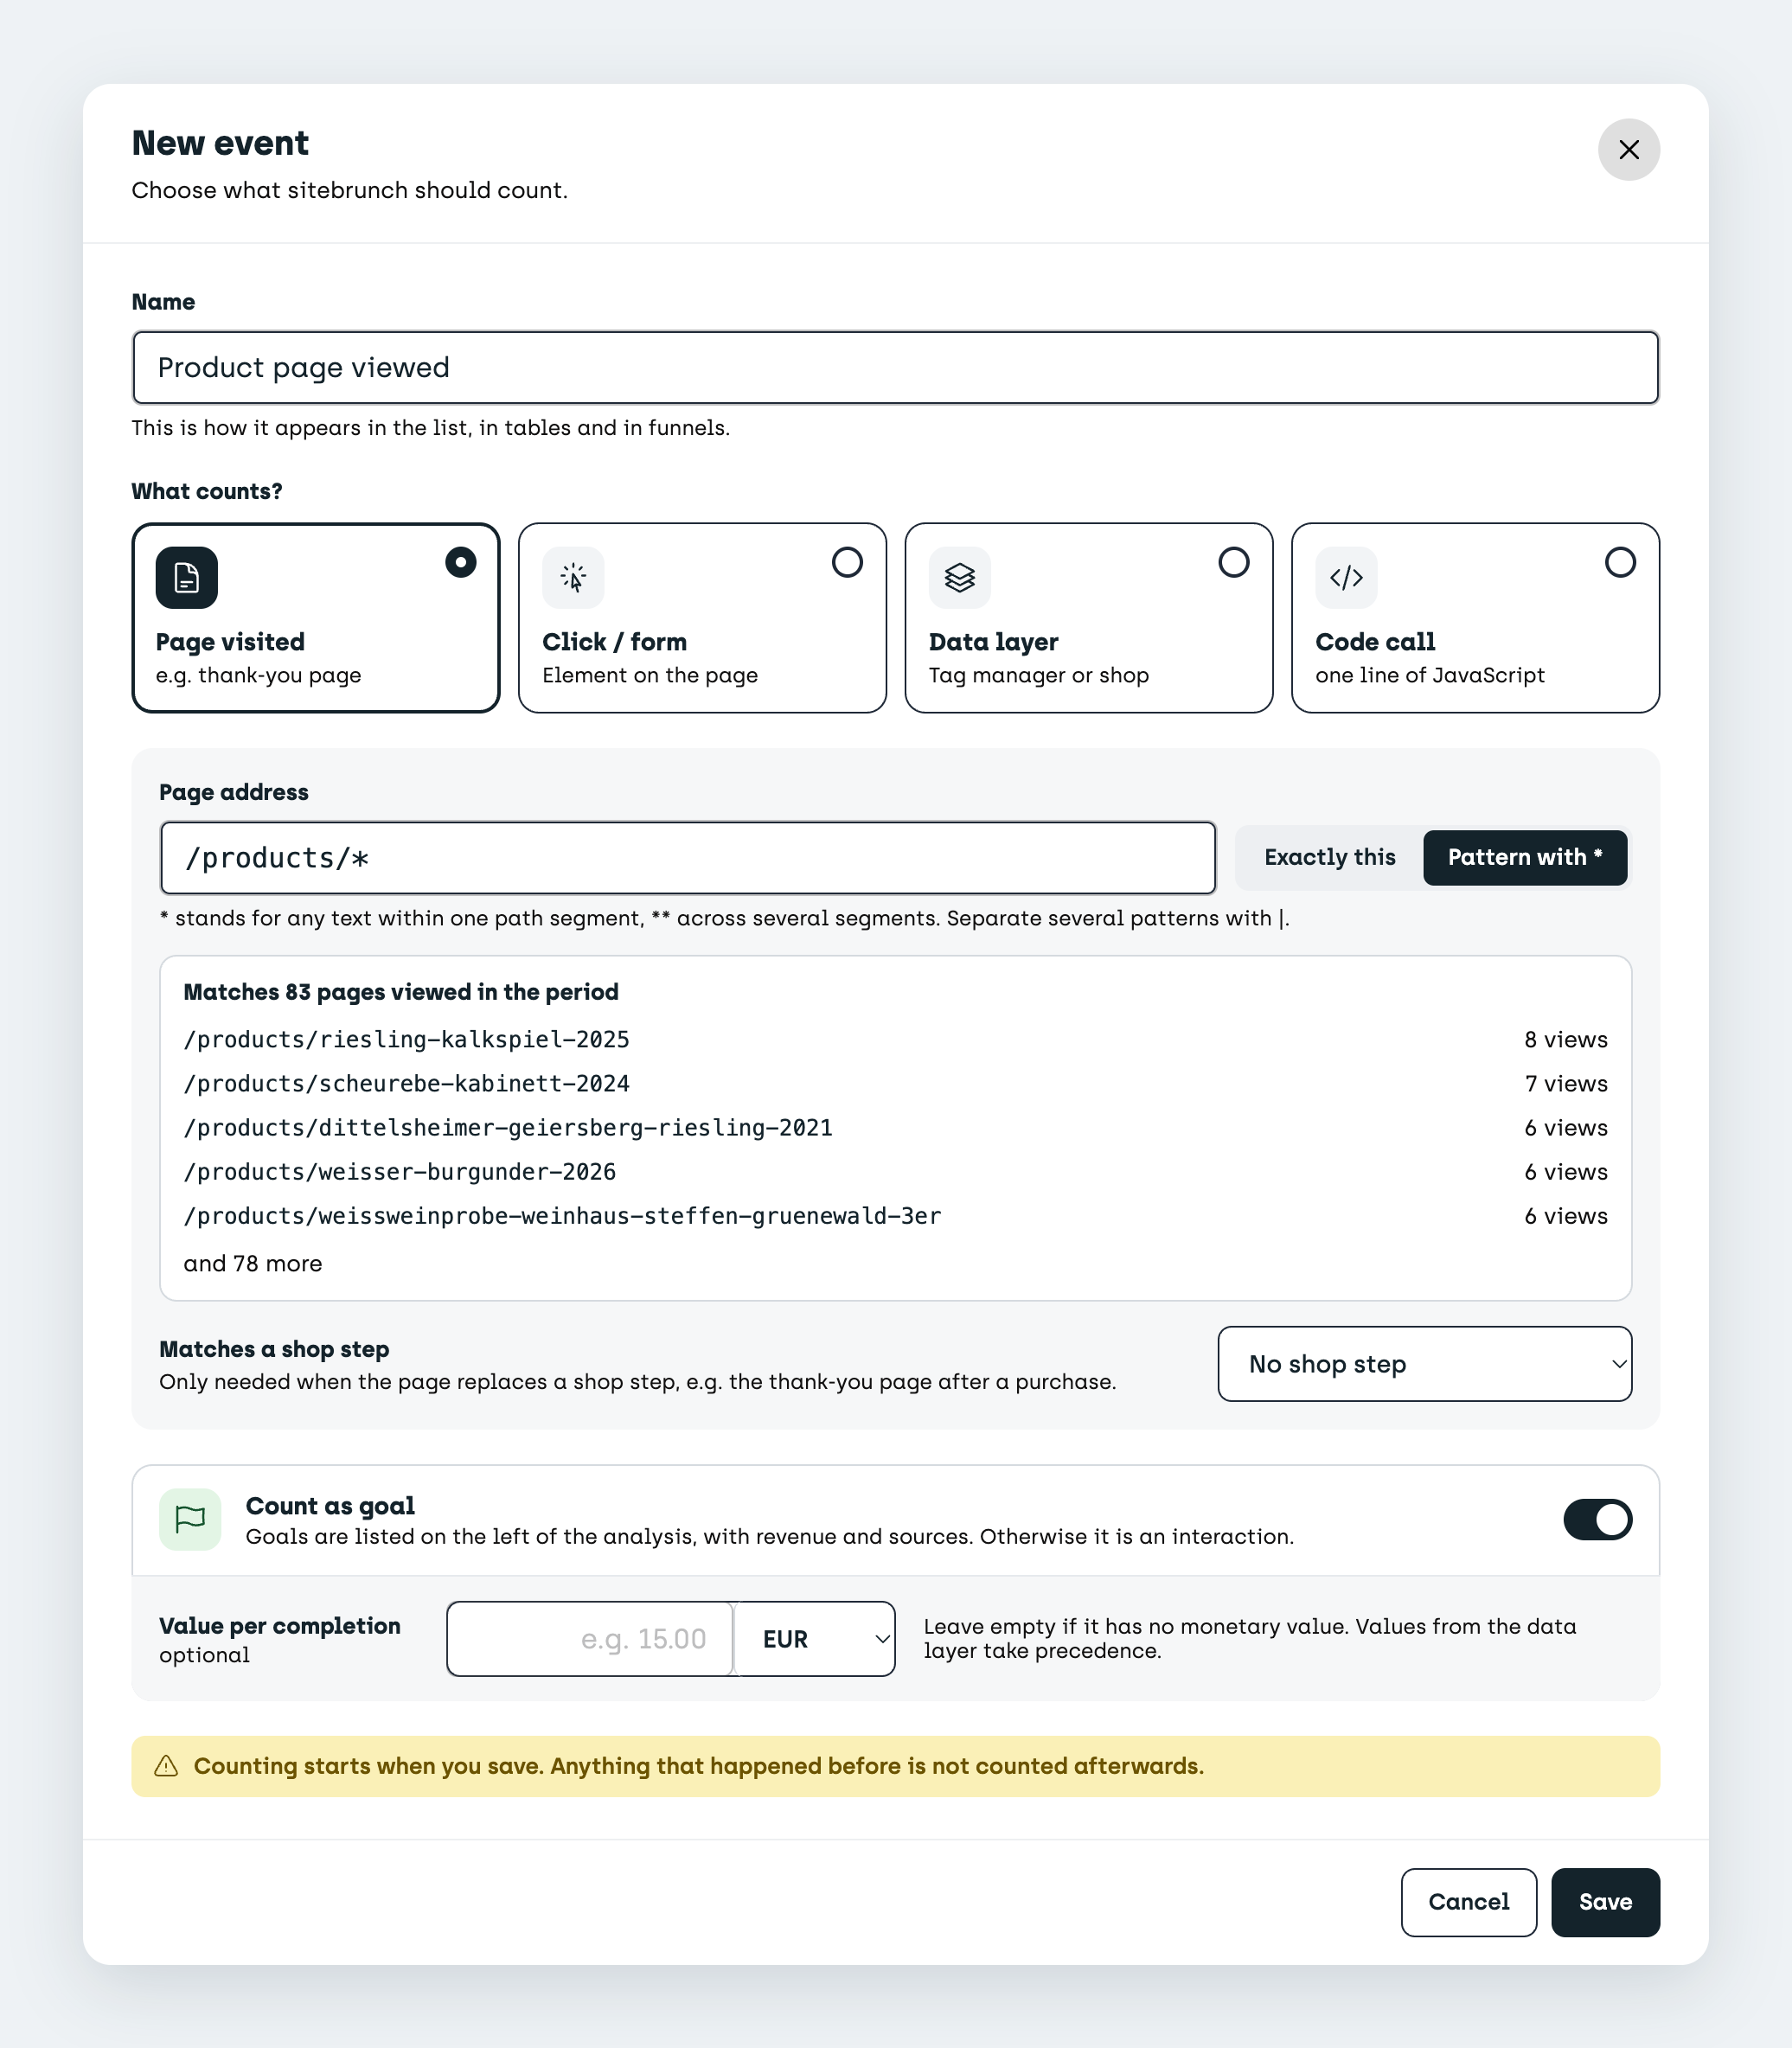Select the Data layer radio button
The width and height of the screenshot is (1792, 2048).
1233,562
